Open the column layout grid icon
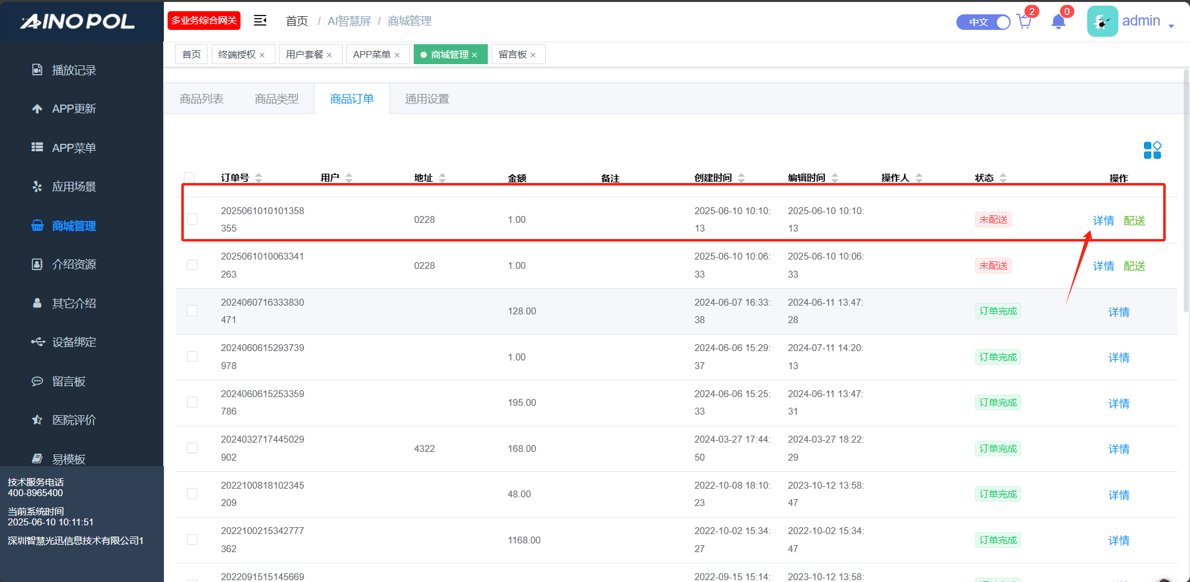Image resolution: width=1190 pixels, height=582 pixels. tap(1152, 150)
